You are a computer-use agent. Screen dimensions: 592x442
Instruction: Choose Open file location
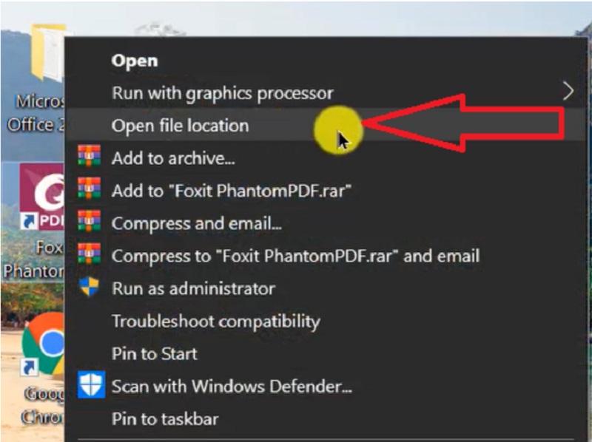point(180,126)
